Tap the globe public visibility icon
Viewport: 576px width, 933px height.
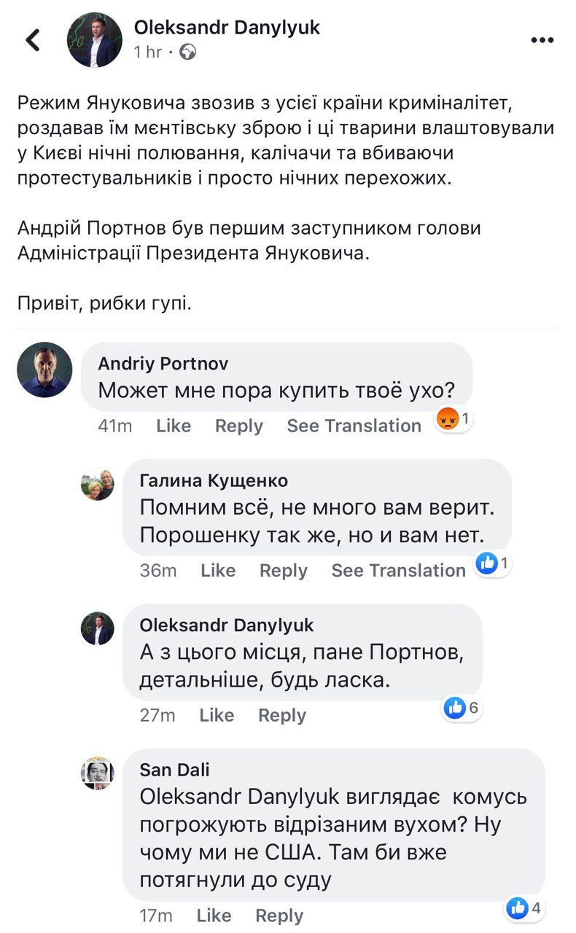coord(187,52)
